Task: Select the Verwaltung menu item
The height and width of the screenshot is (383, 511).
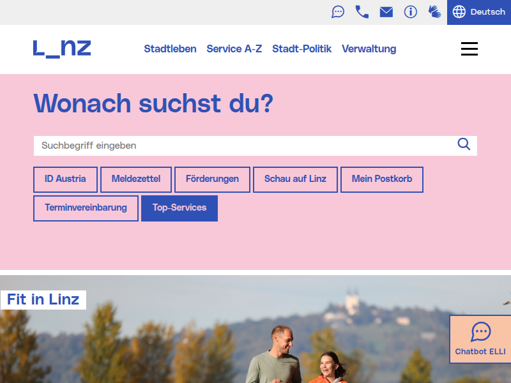Action: (x=369, y=49)
